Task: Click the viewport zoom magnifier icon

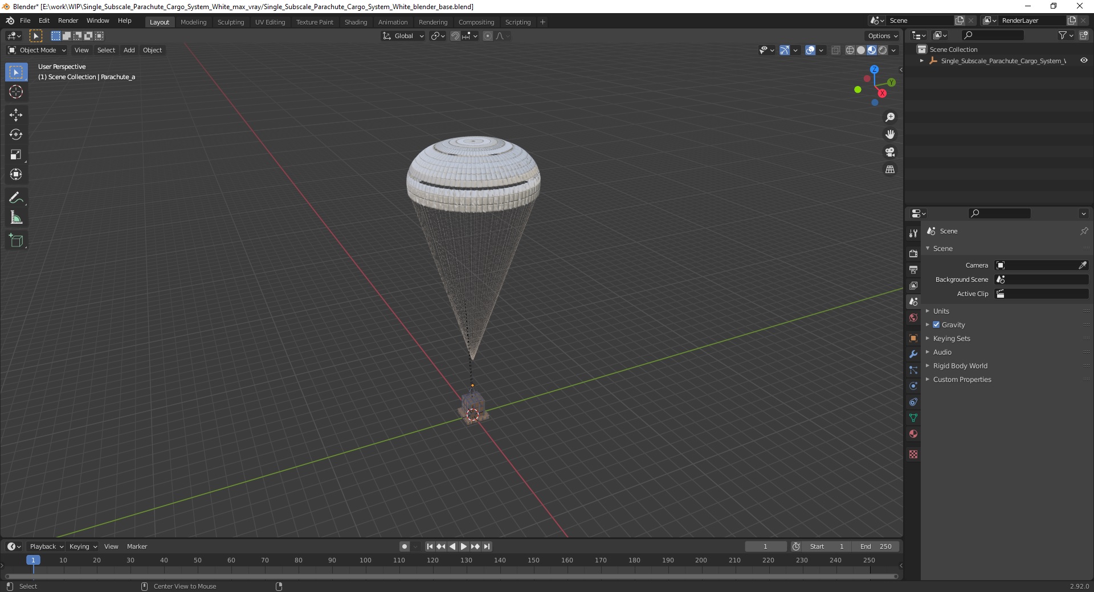Action: pyautogui.click(x=890, y=117)
